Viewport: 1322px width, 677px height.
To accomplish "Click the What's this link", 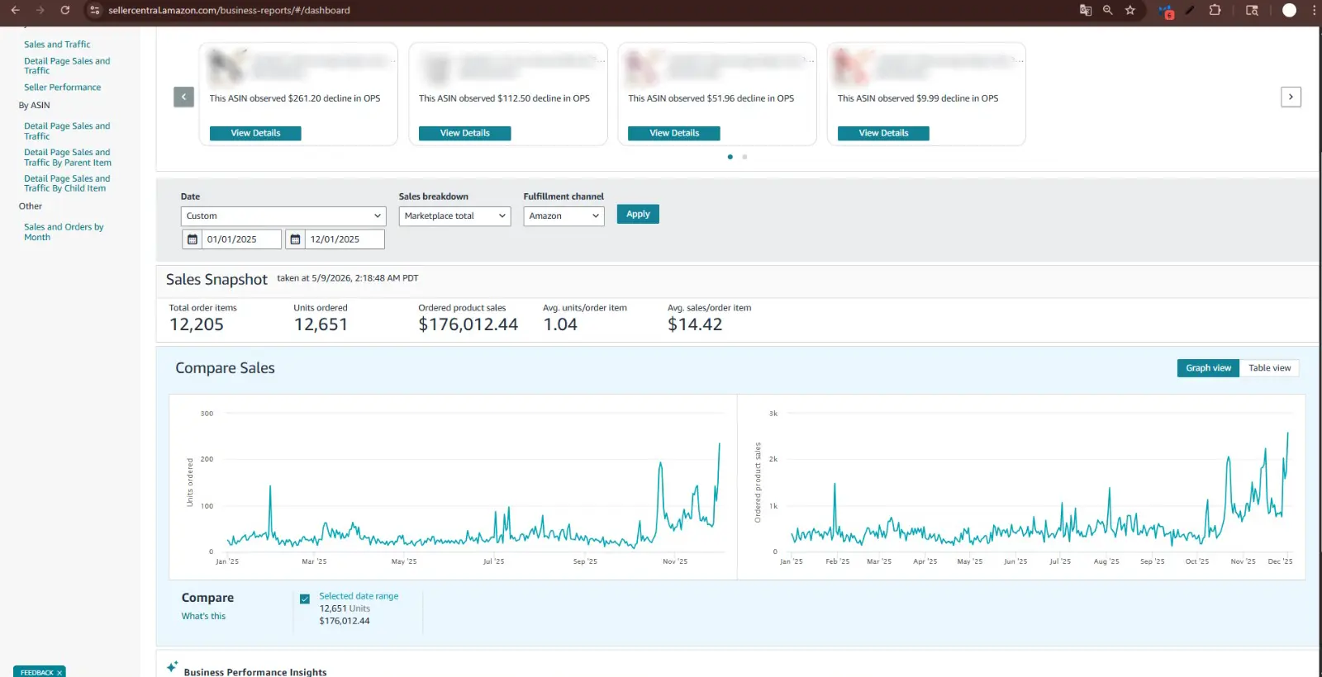I will (x=203, y=616).
